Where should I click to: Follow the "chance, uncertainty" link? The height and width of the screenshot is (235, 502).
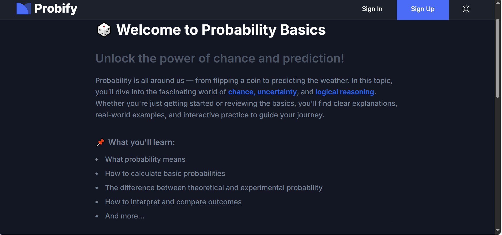pyautogui.click(x=262, y=92)
